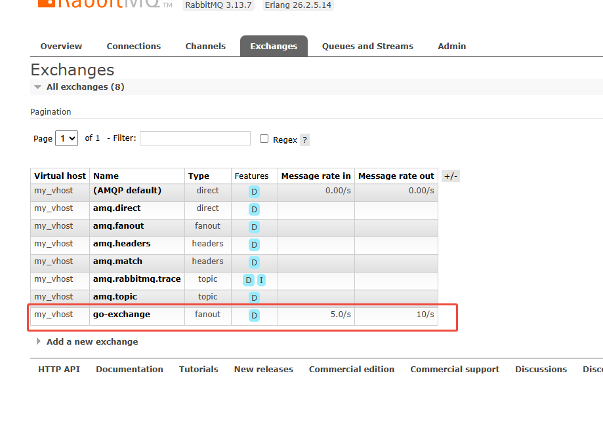Open the go-exchange exchange link

pos(121,314)
